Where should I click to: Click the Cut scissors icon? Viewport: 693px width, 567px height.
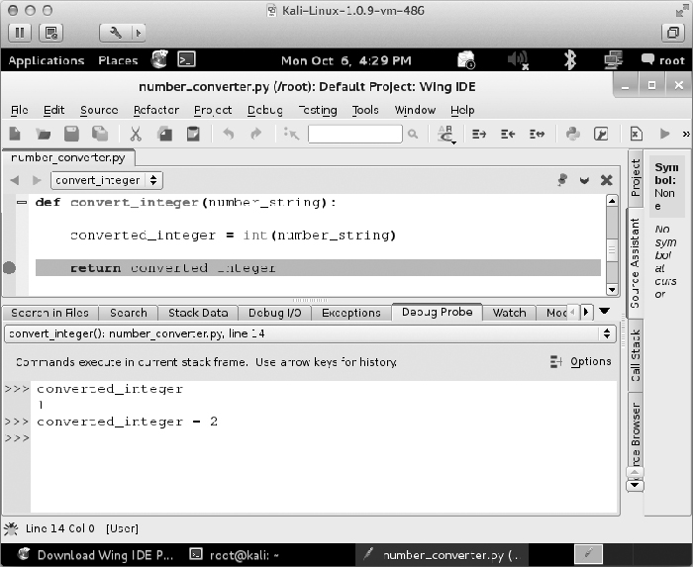pyautogui.click(x=137, y=134)
